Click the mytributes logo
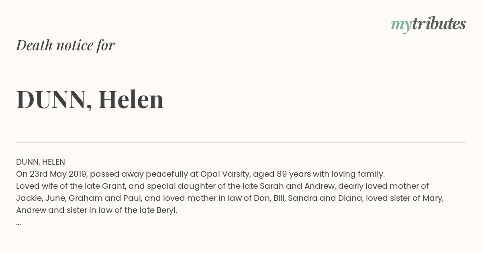 click(x=428, y=25)
